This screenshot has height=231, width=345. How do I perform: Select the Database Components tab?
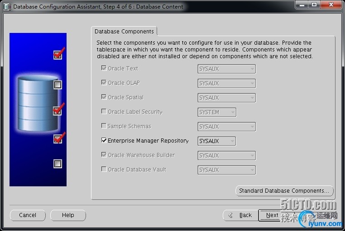click(x=124, y=31)
